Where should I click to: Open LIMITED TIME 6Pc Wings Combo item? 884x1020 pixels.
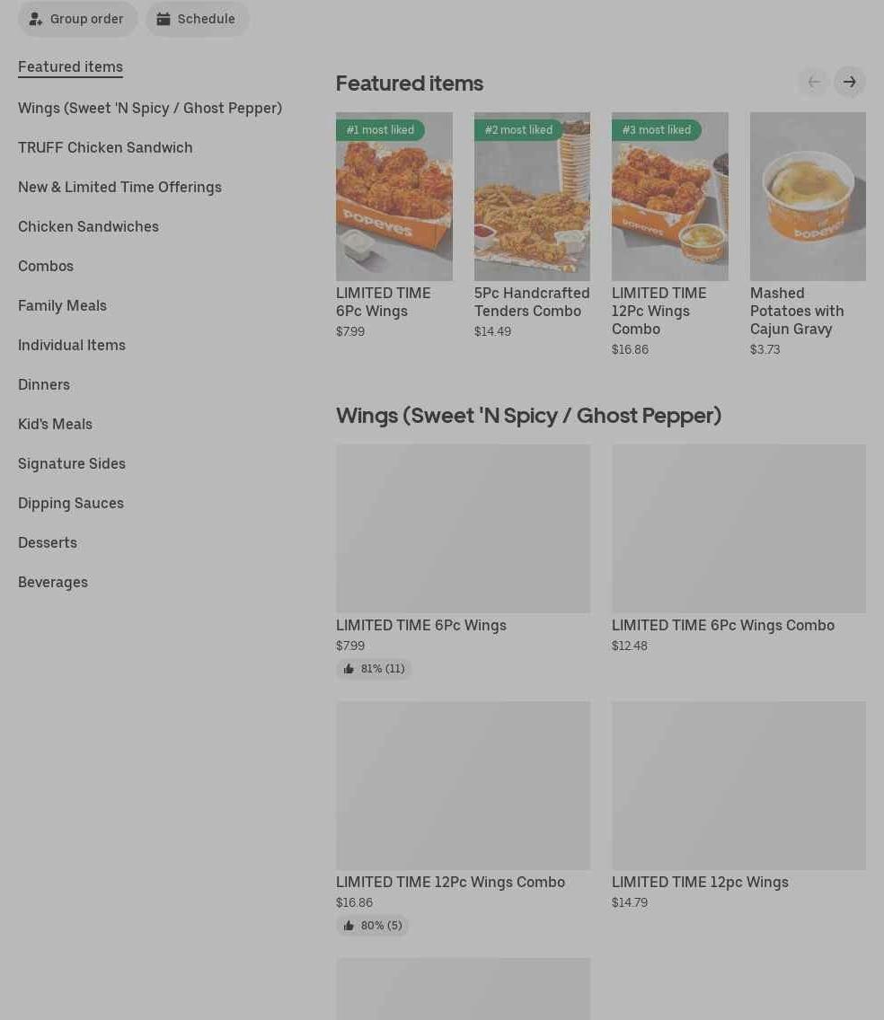738,549
